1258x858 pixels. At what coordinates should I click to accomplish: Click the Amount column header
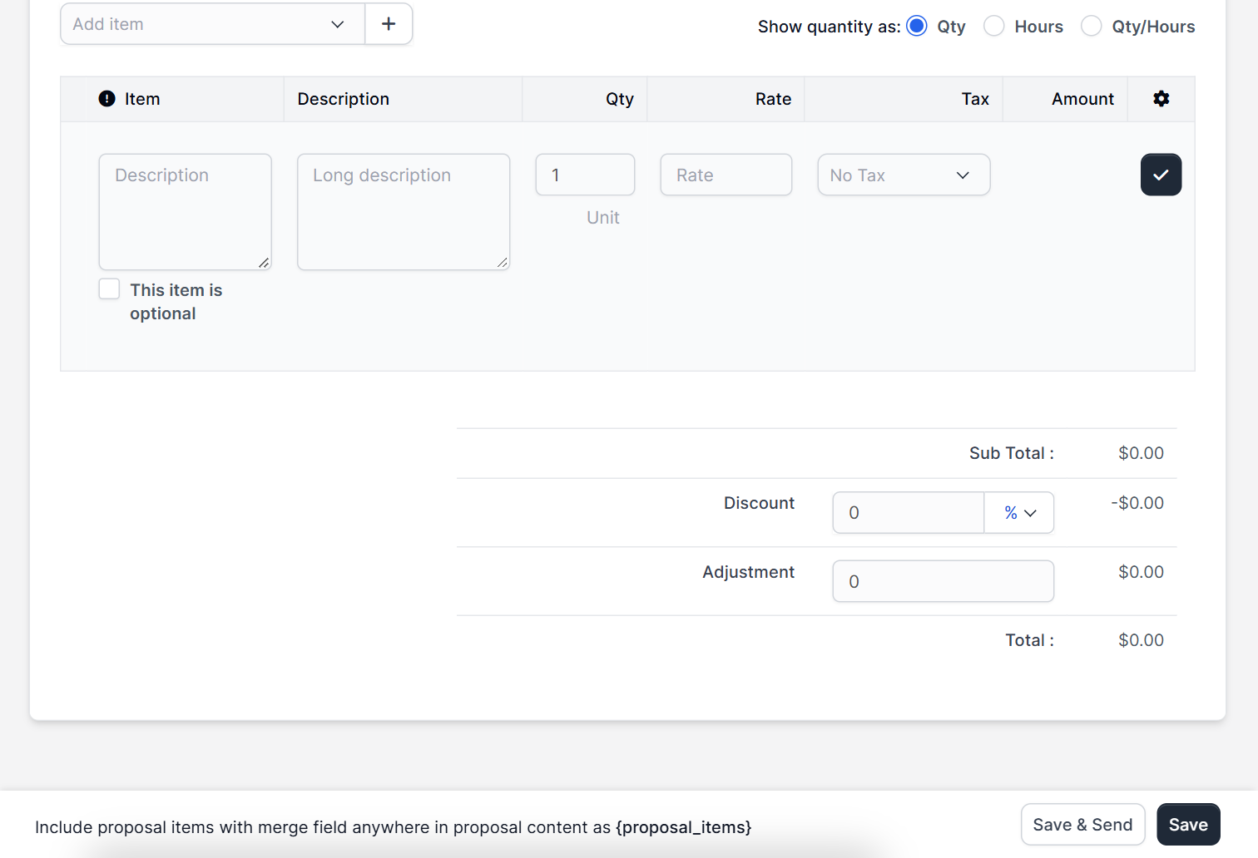click(1082, 99)
